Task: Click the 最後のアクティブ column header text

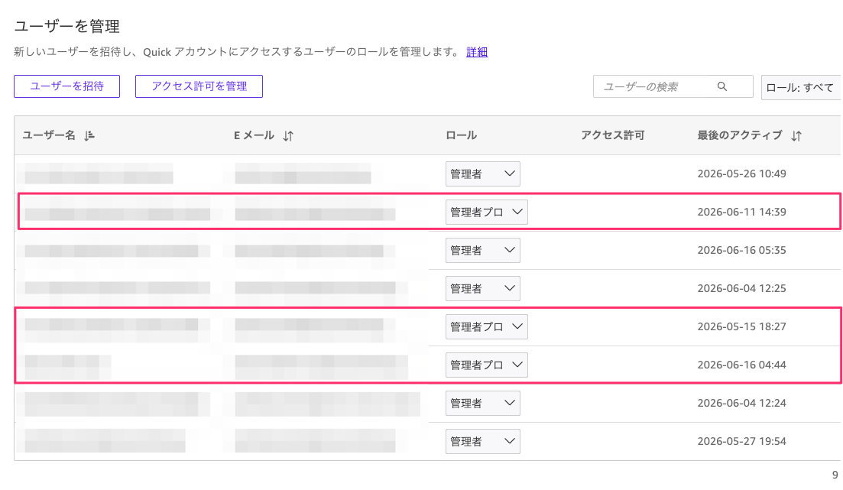Action: 740,135
